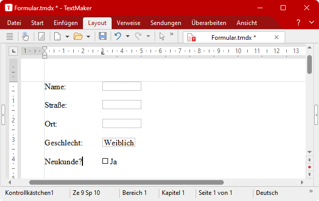
Task: Open the hamburger menu icon in toolbar
Action: [10, 36]
